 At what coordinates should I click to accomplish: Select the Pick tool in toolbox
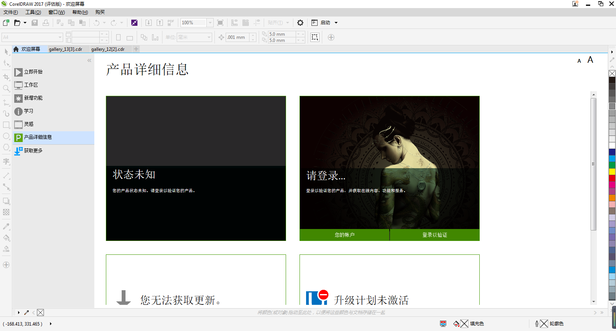pos(6,52)
